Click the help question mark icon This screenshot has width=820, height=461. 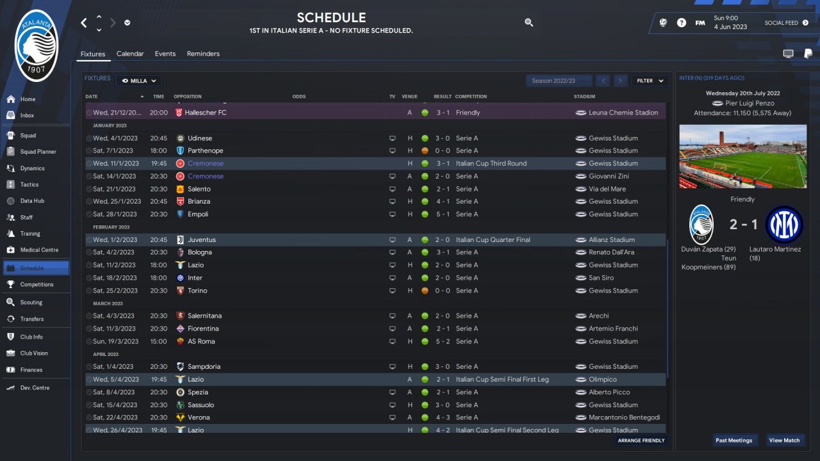(x=682, y=23)
